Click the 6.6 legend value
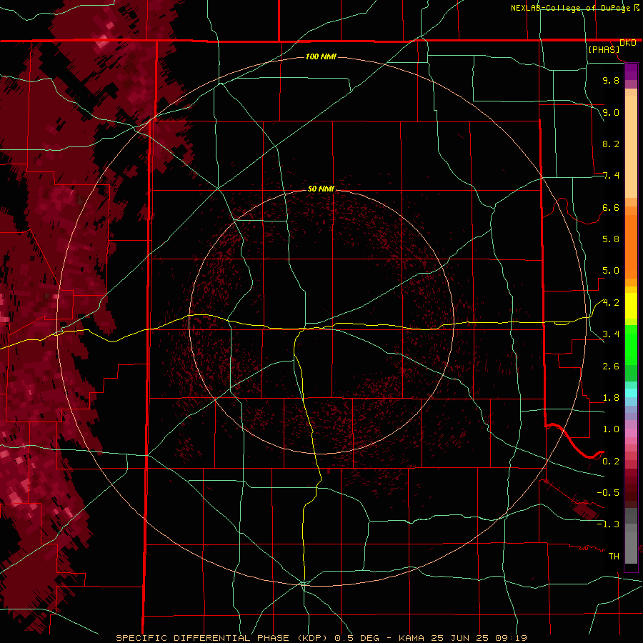Viewport: 643px width, 643px height. click(611, 207)
